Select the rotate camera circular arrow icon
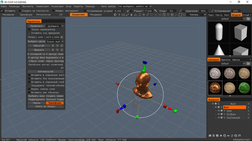Viewport: 252px width, 141px height. click(x=140, y=15)
